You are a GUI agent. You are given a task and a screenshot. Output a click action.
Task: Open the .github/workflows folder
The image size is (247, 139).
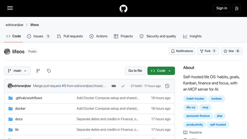click(29, 98)
